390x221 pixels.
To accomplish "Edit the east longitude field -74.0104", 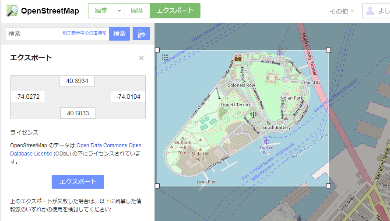I will pyautogui.click(x=128, y=97).
